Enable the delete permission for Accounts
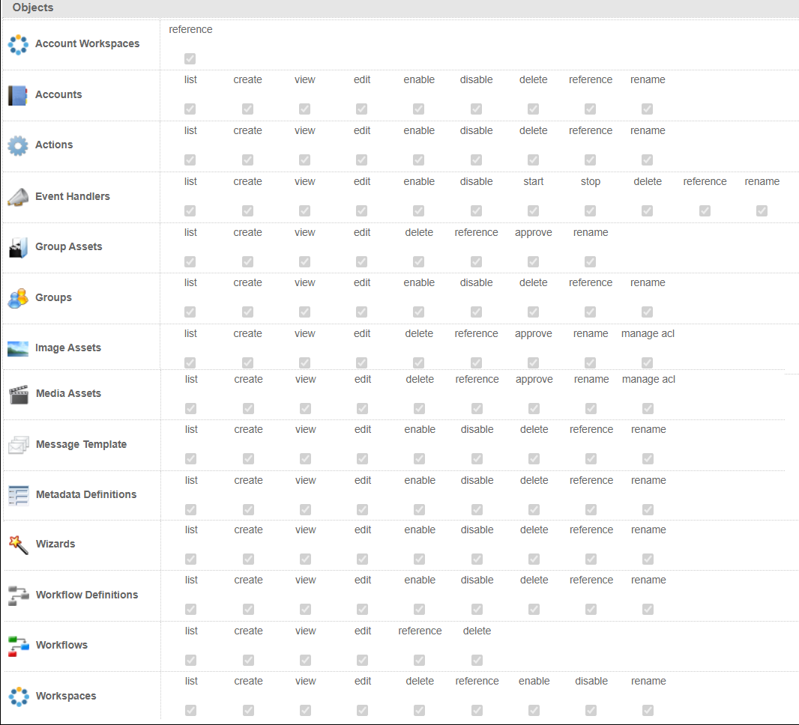This screenshot has width=799, height=725. [533, 109]
